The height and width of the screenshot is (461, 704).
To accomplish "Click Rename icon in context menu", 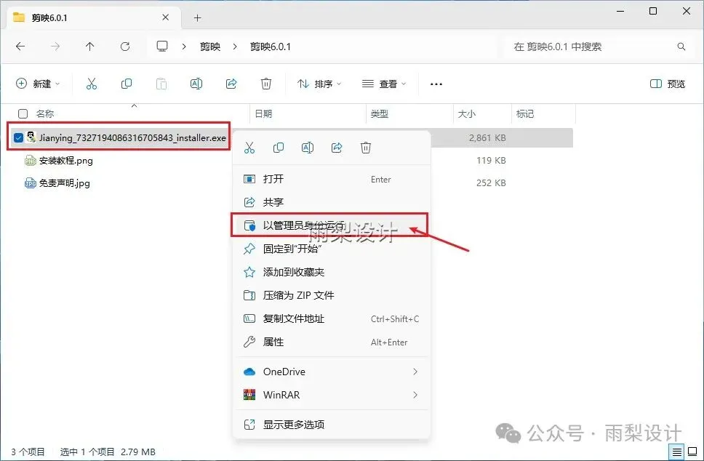I will click(x=308, y=148).
